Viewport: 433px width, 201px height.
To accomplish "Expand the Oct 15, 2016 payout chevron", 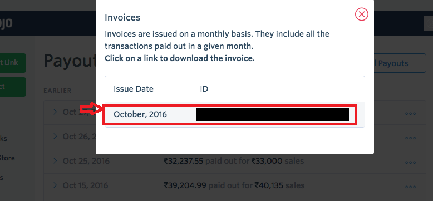I will (x=55, y=185).
